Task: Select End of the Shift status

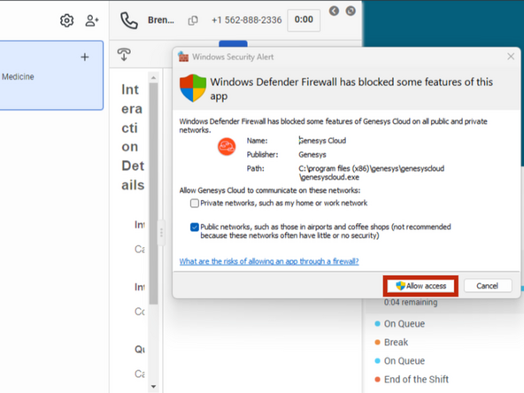Action: (416, 380)
